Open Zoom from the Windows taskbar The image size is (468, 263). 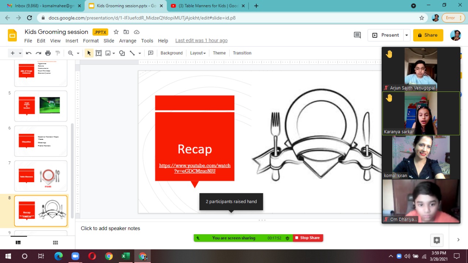click(x=75, y=256)
